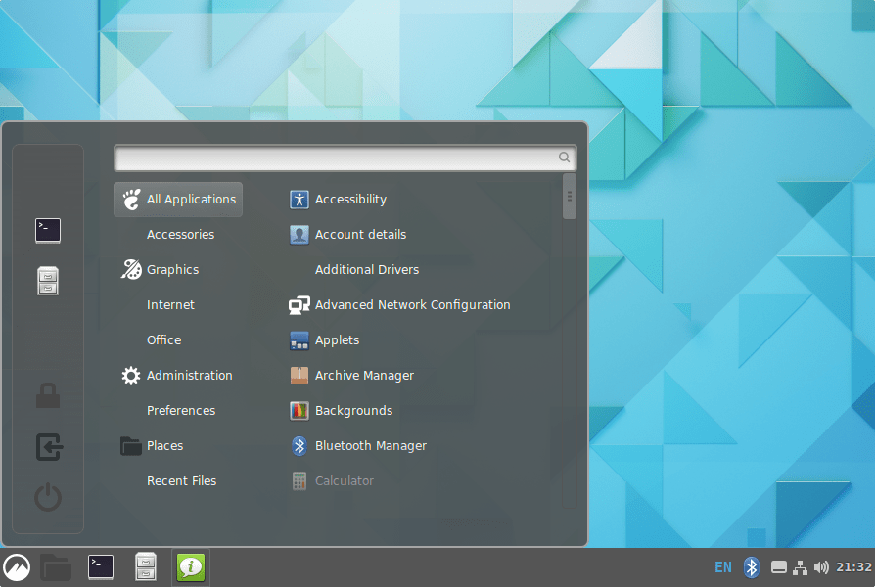
Task: Open Archive Manager by its label
Action: 364,375
